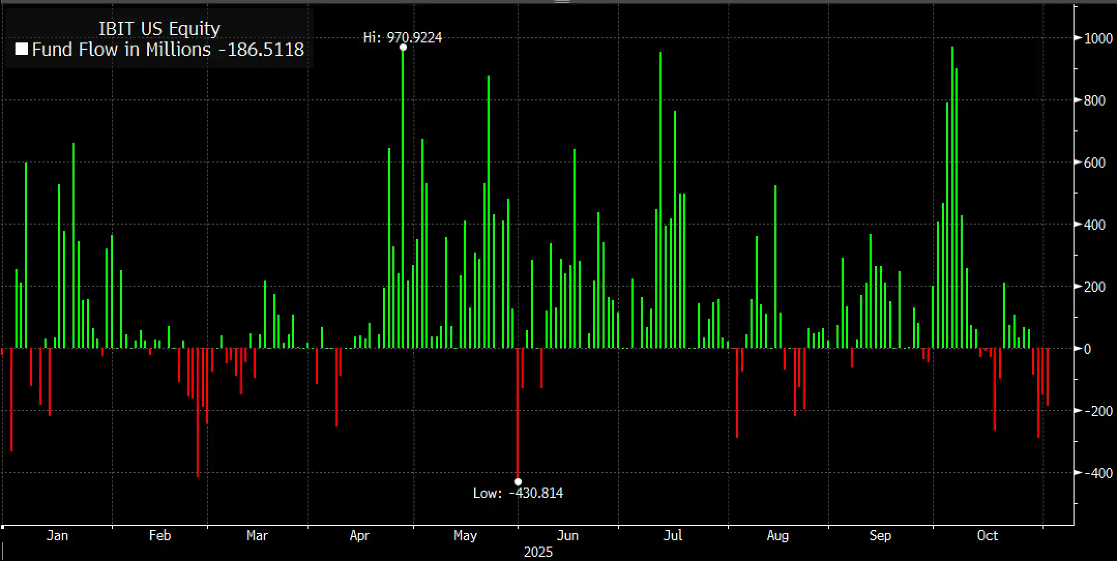Screen dimensions: 1117x561
Task: Click the IBIT US Equity legend title
Action: (159, 28)
